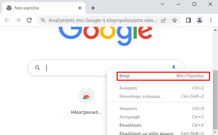Viewport: 218px width, 135px height.
Task: Minimize the Chrome window
Action: [178, 4]
